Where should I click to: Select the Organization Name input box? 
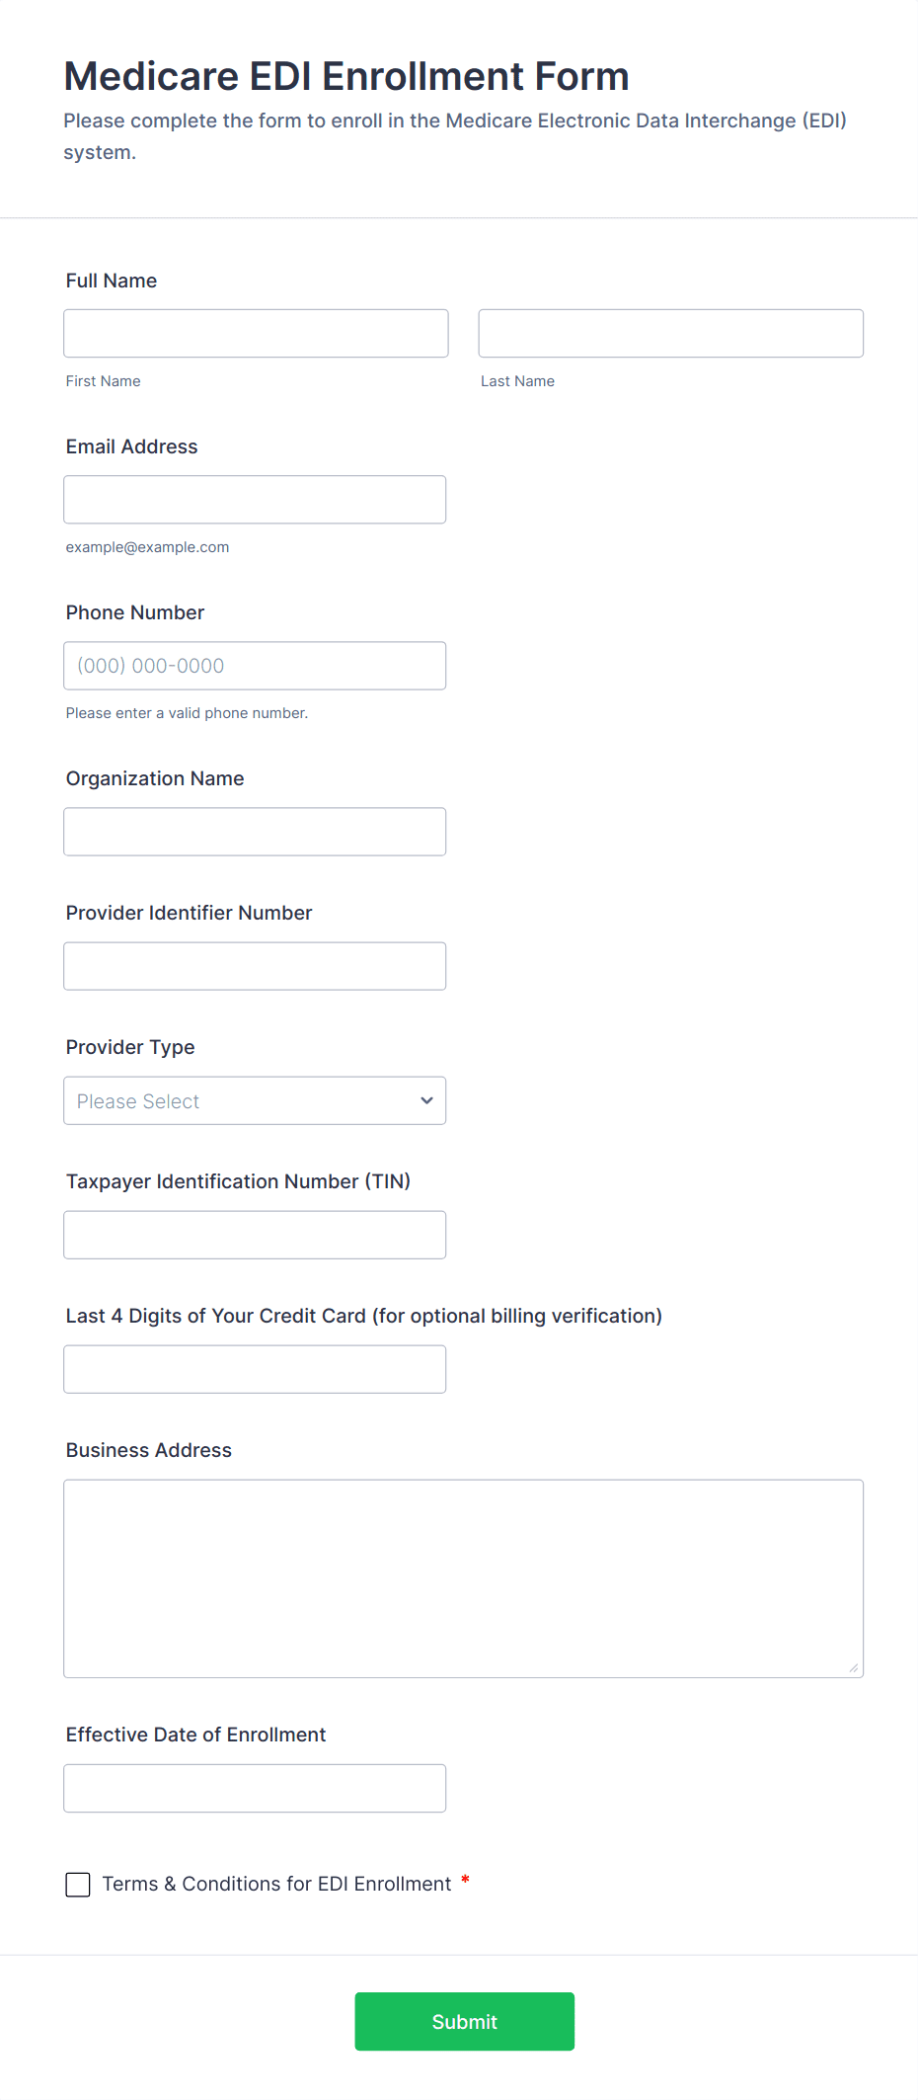click(x=255, y=832)
